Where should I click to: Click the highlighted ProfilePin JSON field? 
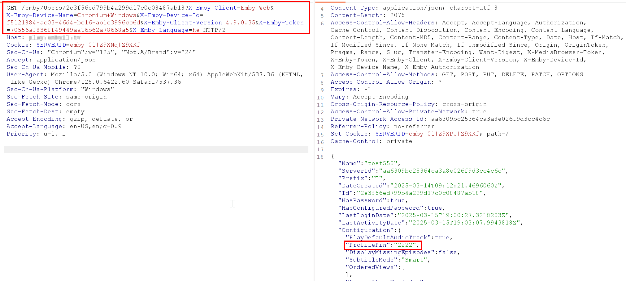[x=383, y=245]
